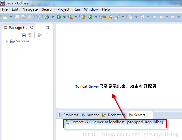
Task: Open the Edit menu
Action: (x=15, y=9)
